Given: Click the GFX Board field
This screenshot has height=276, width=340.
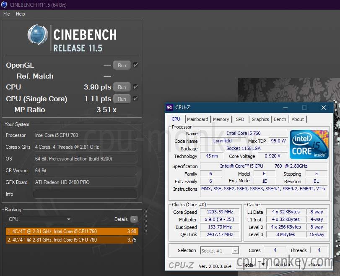Looking at the screenshot, I should click(85, 182).
